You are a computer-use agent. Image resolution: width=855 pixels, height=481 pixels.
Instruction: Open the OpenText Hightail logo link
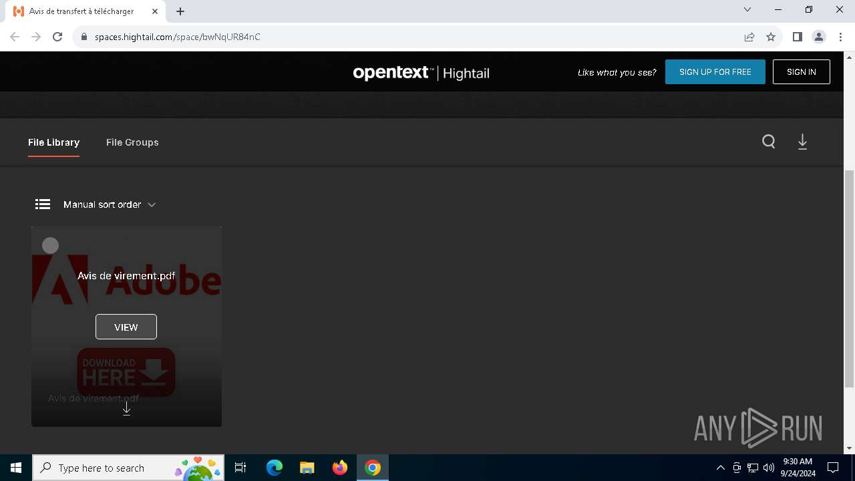point(421,73)
